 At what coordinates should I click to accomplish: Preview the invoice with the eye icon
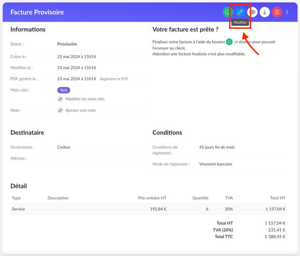253,12
